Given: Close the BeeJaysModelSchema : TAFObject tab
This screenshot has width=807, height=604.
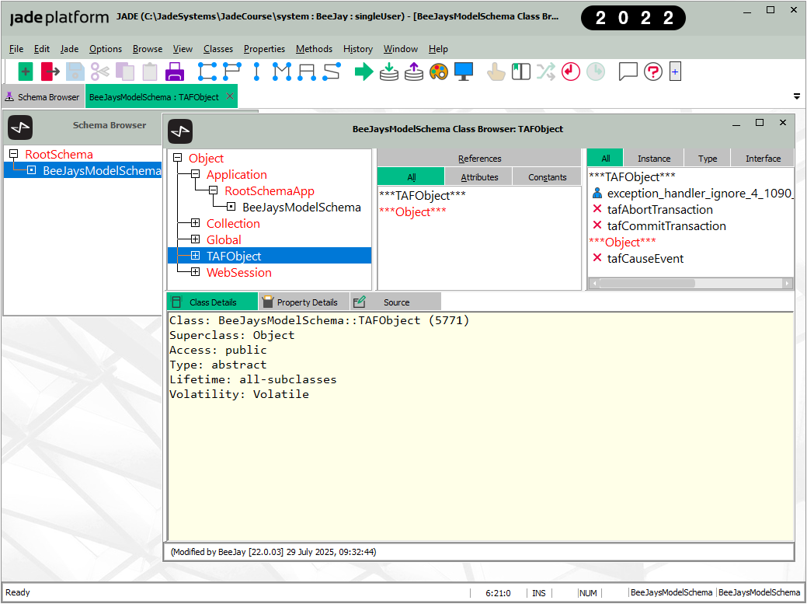Looking at the screenshot, I should click(230, 96).
